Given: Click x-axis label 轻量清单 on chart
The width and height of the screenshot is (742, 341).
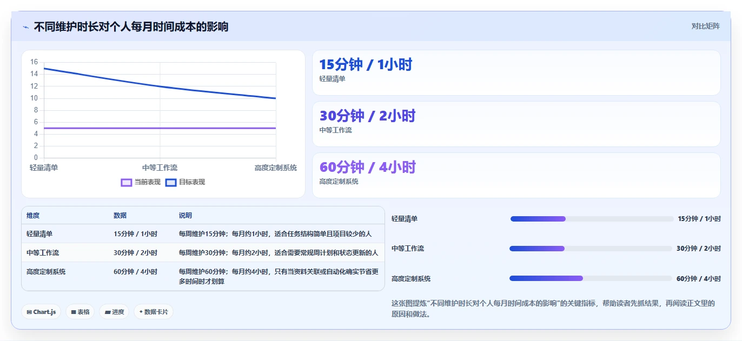Looking at the screenshot, I should coord(44,168).
